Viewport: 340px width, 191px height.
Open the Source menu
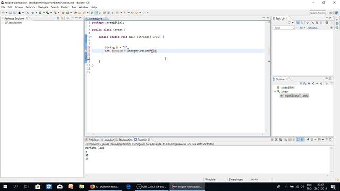point(19,7)
